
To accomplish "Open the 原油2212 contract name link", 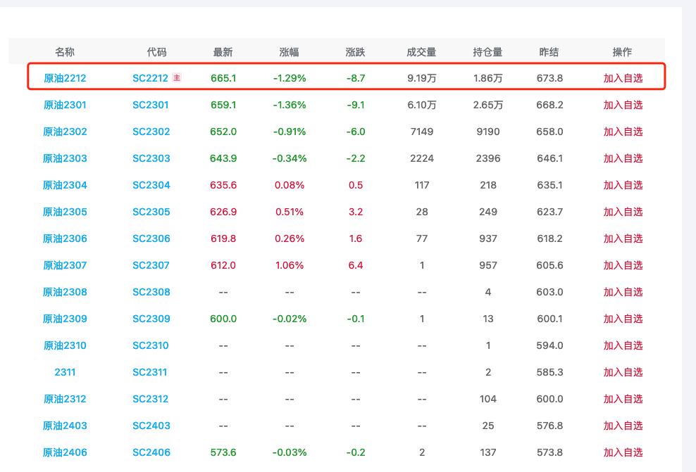I will tap(65, 78).
